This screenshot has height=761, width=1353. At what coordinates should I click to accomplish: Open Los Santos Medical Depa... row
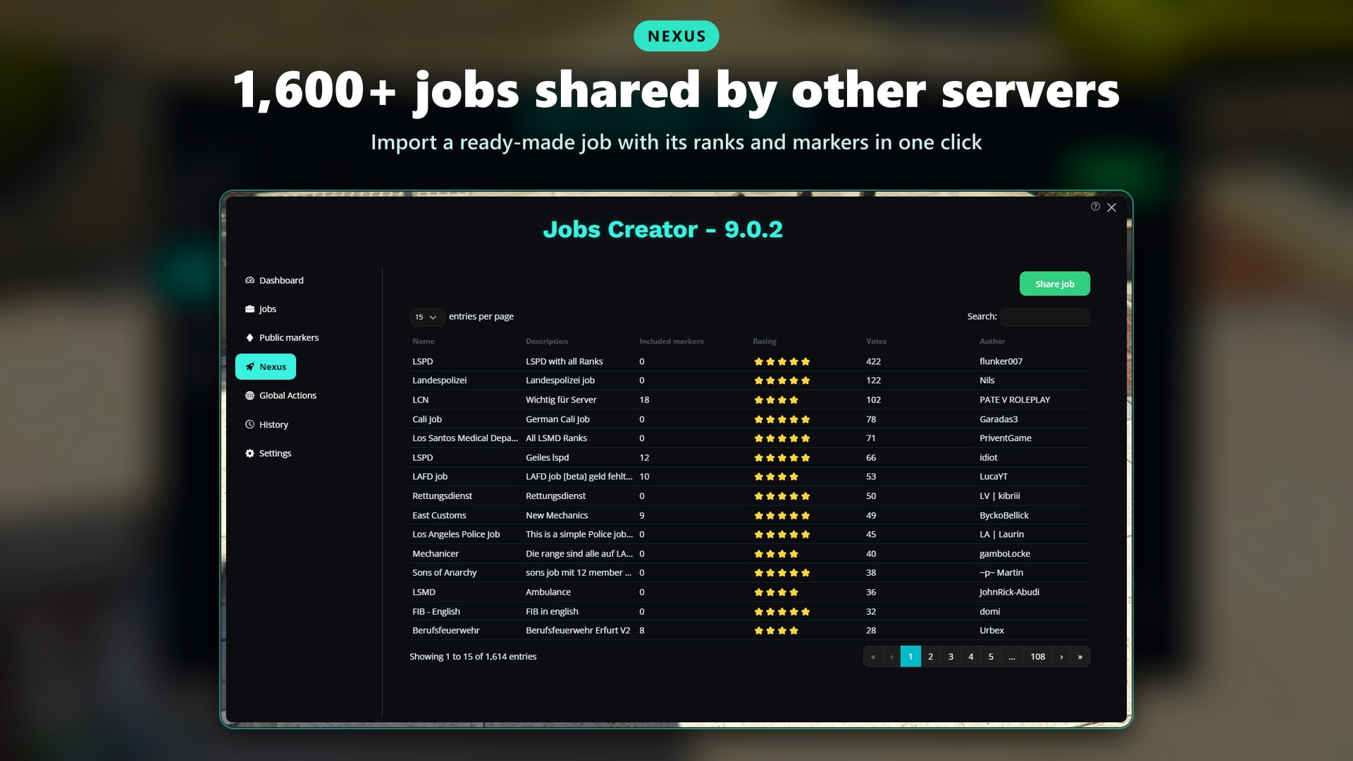tap(750, 438)
